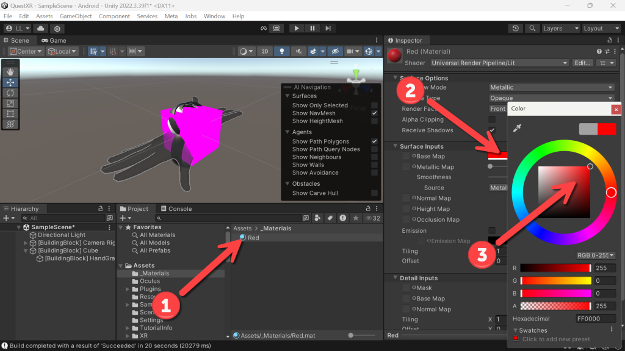Enable Show HeightMesh checkbox
This screenshot has height=351, width=625.
pyautogui.click(x=374, y=121)
